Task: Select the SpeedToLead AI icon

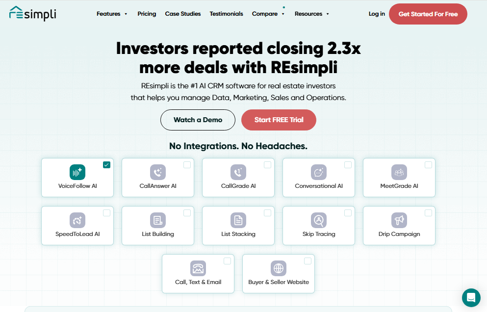Action: (x=77, y=220)
